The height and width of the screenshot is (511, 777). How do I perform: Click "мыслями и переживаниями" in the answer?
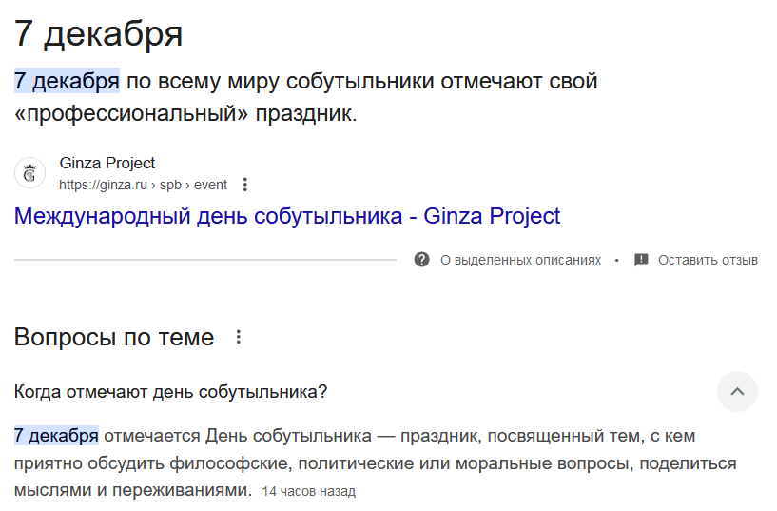(x=132, y=491)
